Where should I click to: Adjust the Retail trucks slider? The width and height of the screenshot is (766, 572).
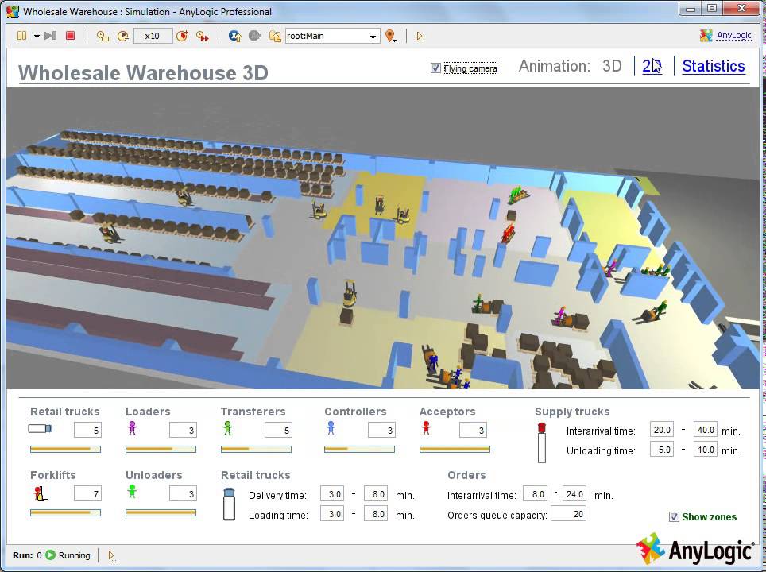point(65,449)
